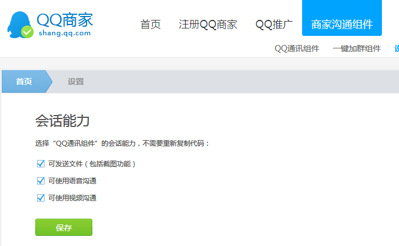The width and height of the screenshot is (399, 246).
Task: Click the shang.qq.com address under logo
Action: tap(63, 33)
